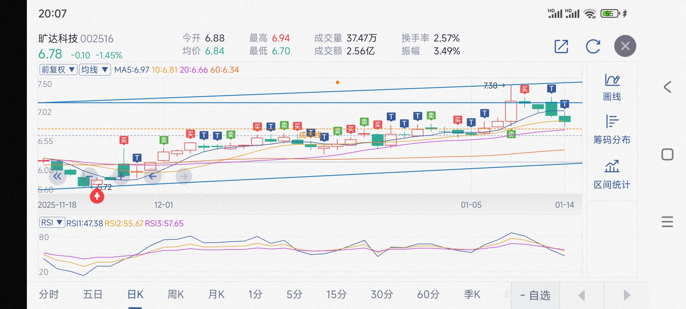Expand the 前复权 adjustment dropdown
Viewport: 686px width, 309px height.
(58, 70)
